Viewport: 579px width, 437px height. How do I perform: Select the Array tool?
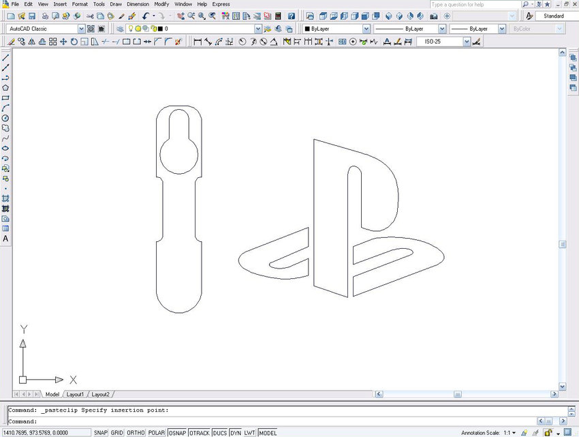[x=53, y=42]
